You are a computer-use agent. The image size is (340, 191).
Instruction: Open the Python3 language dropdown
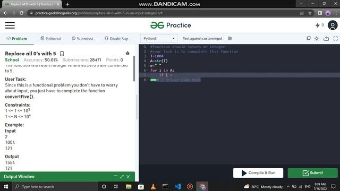(x=159, y=39)
